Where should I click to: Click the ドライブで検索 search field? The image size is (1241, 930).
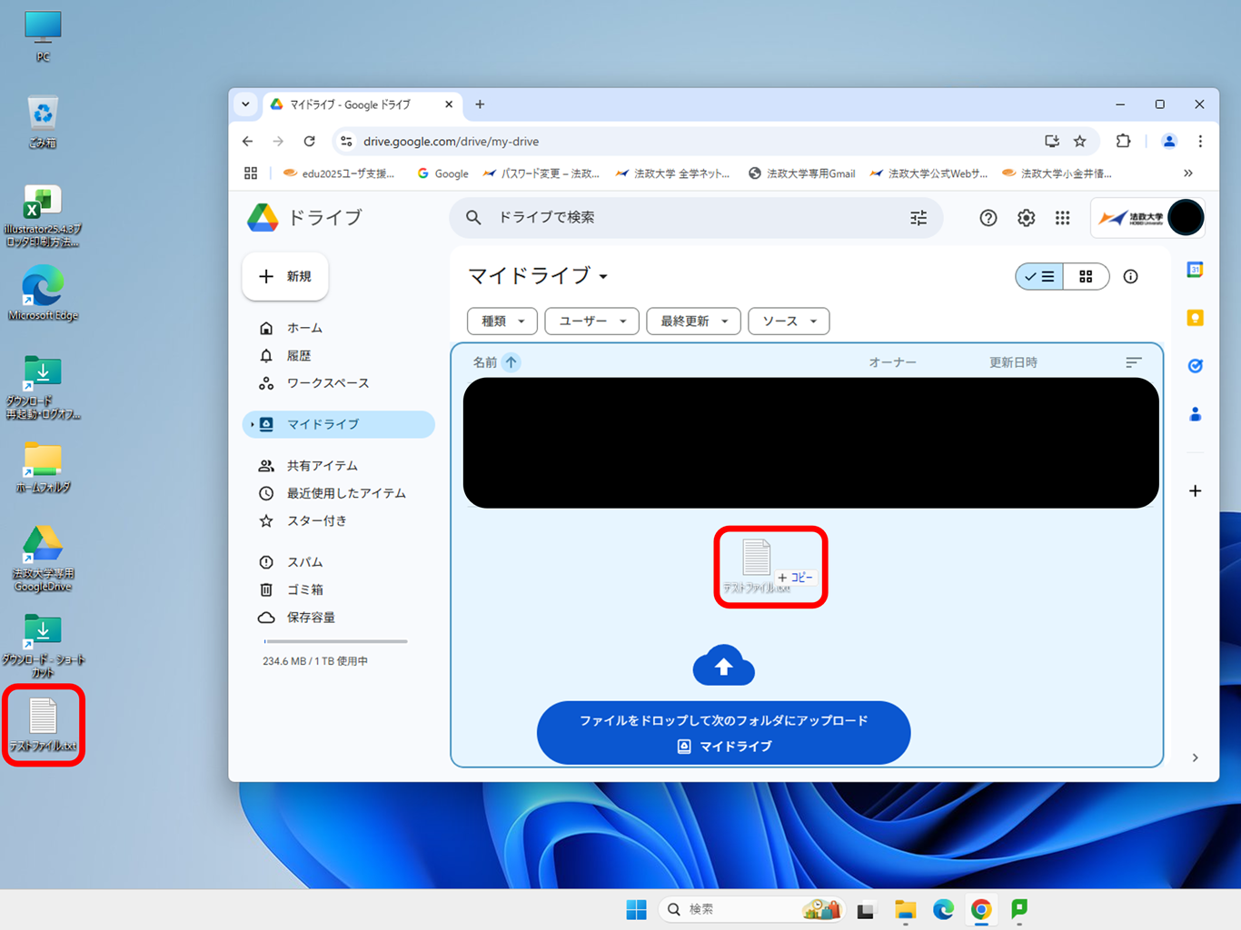point(690,218)
